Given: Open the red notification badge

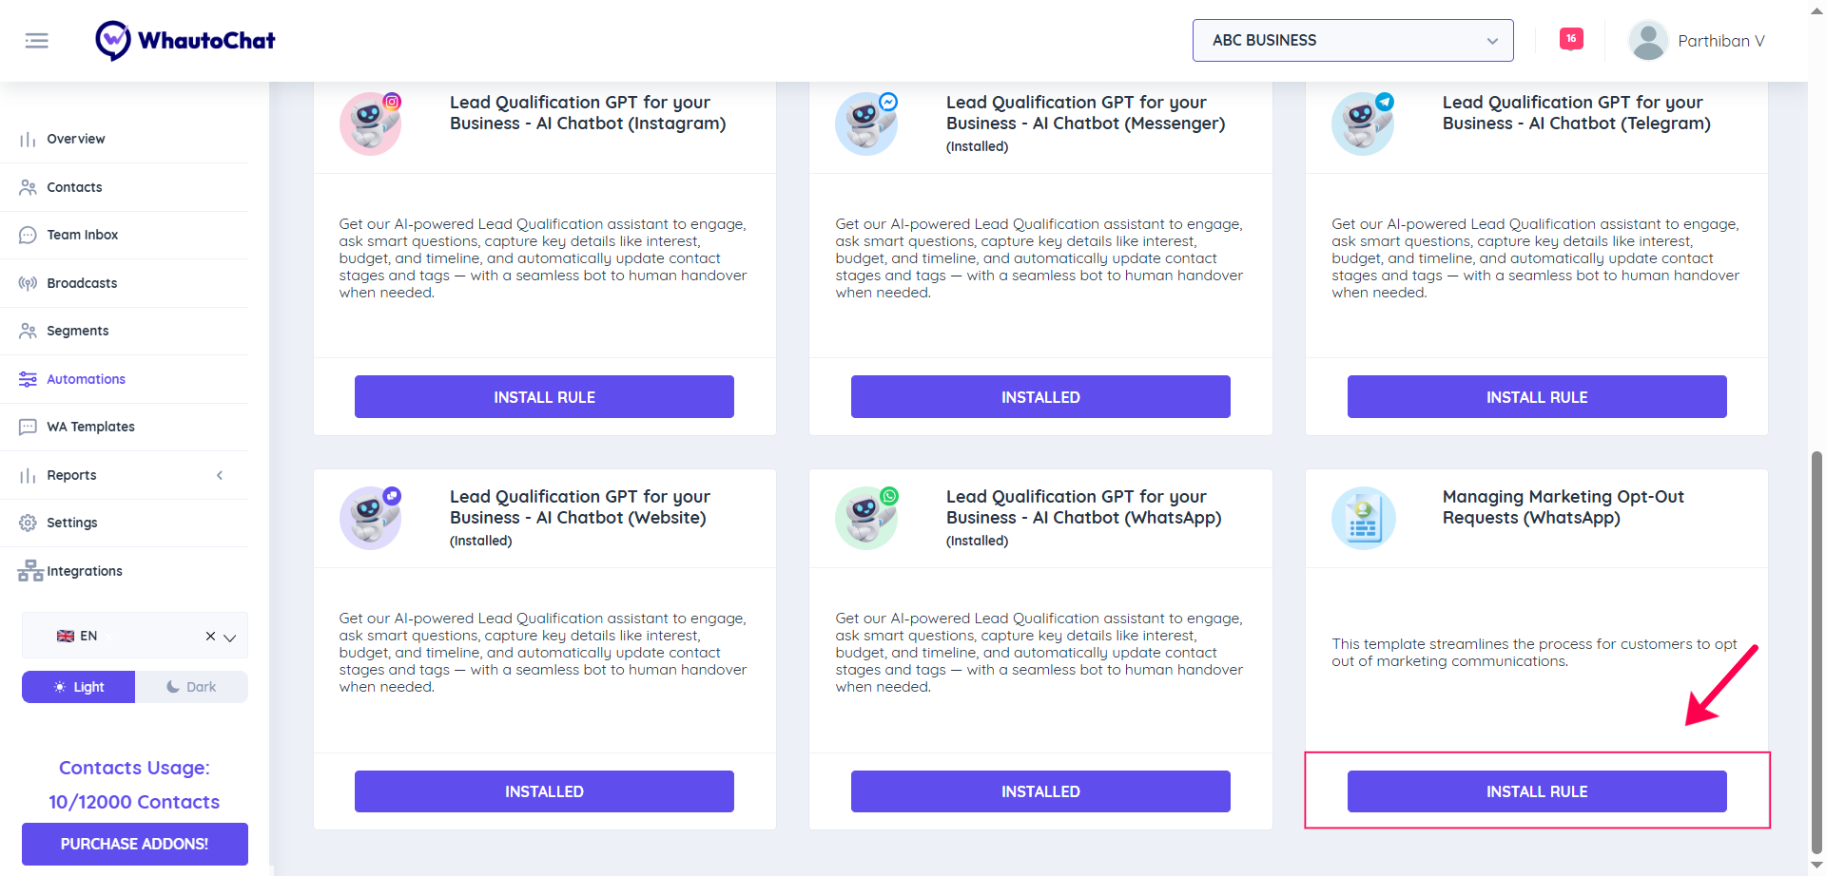Looking at the screenshot, I should coord(1571,39).
